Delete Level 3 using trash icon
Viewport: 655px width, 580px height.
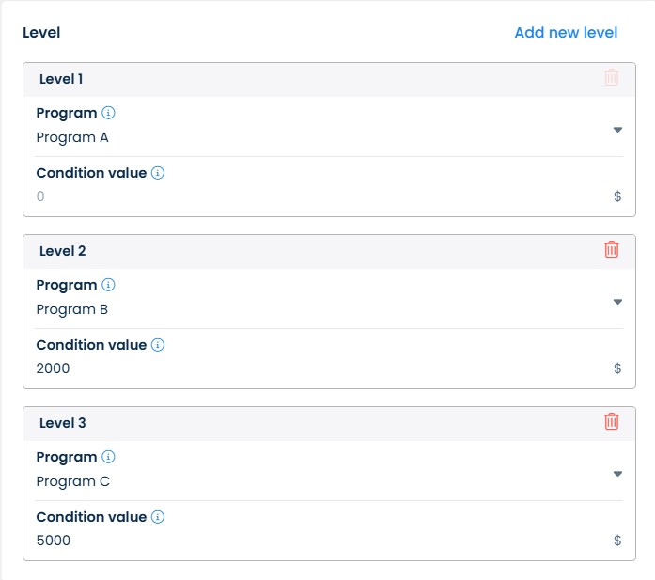(612, 421)
